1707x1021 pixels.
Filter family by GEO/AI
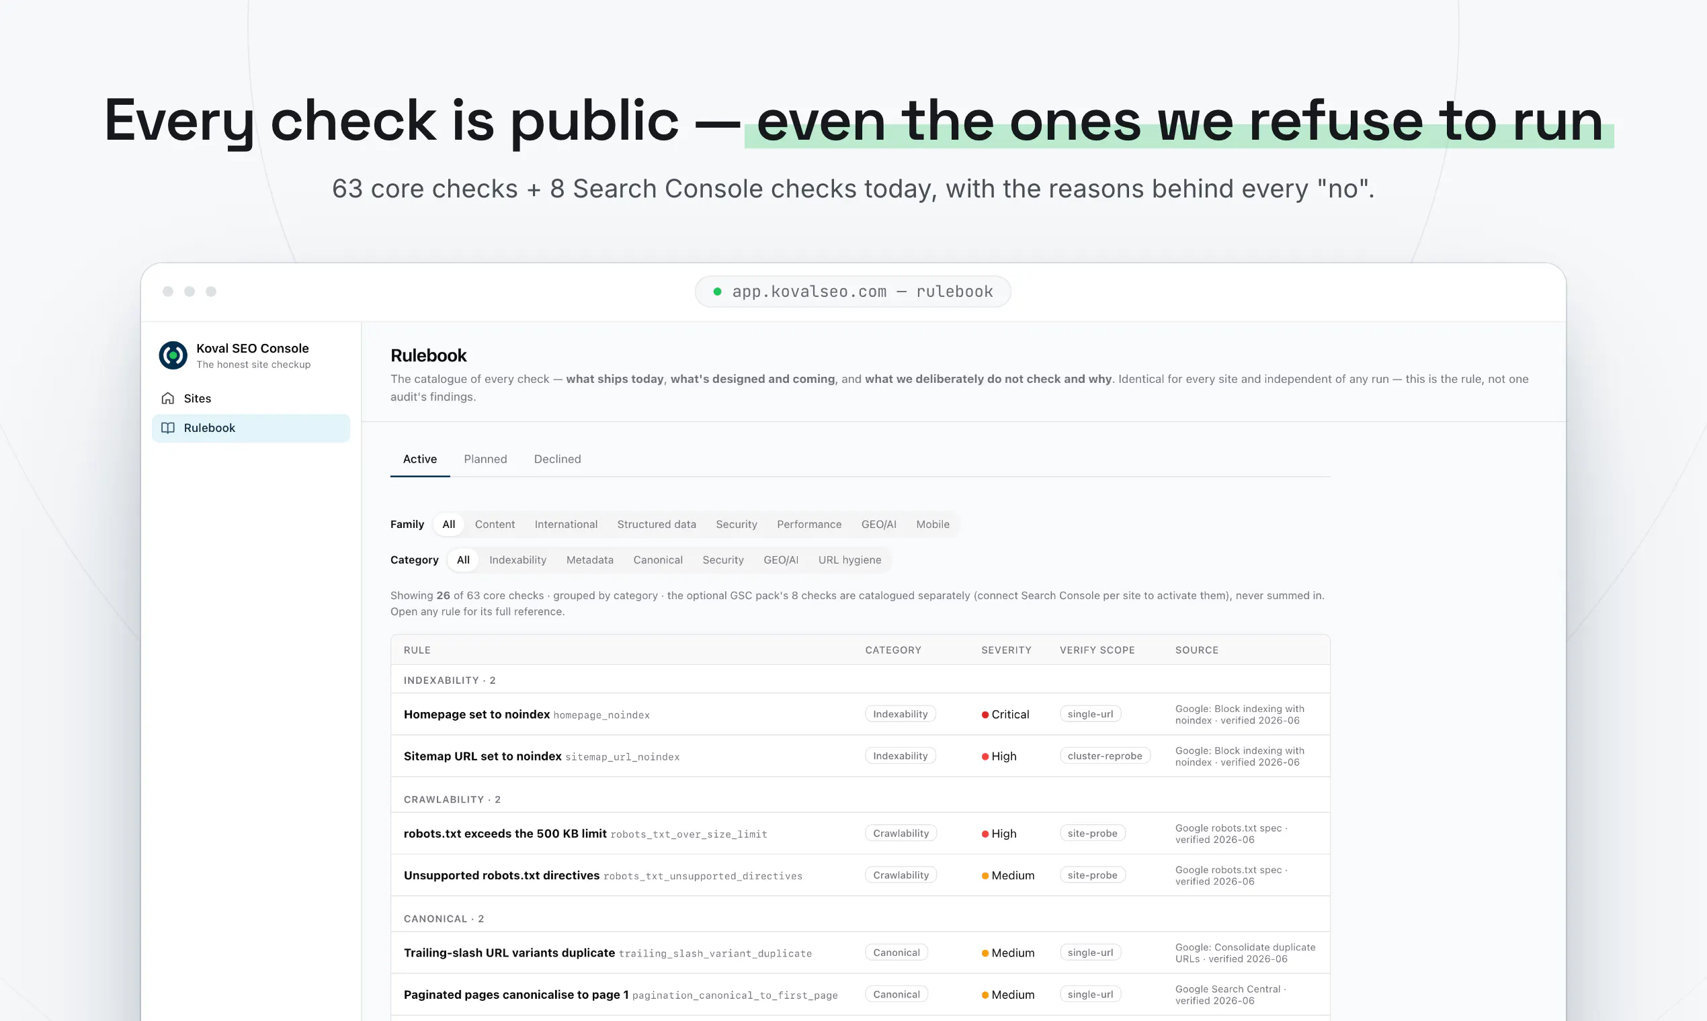[879, 524]
